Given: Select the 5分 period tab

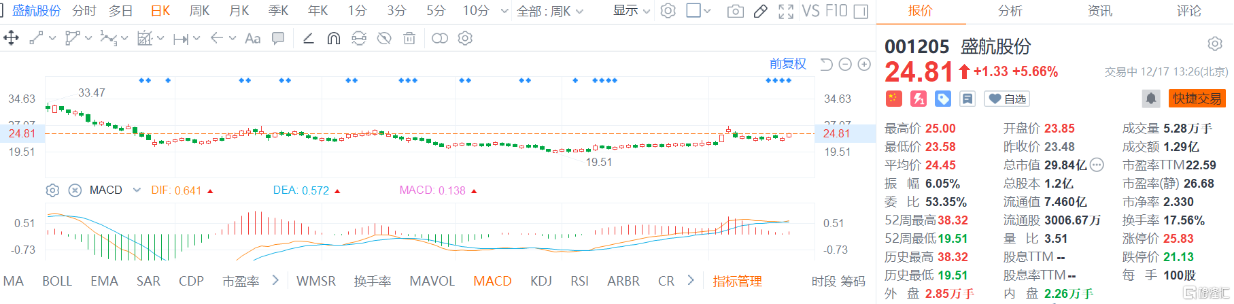Looking at the screenshot, I should click(x=436, y=11).
